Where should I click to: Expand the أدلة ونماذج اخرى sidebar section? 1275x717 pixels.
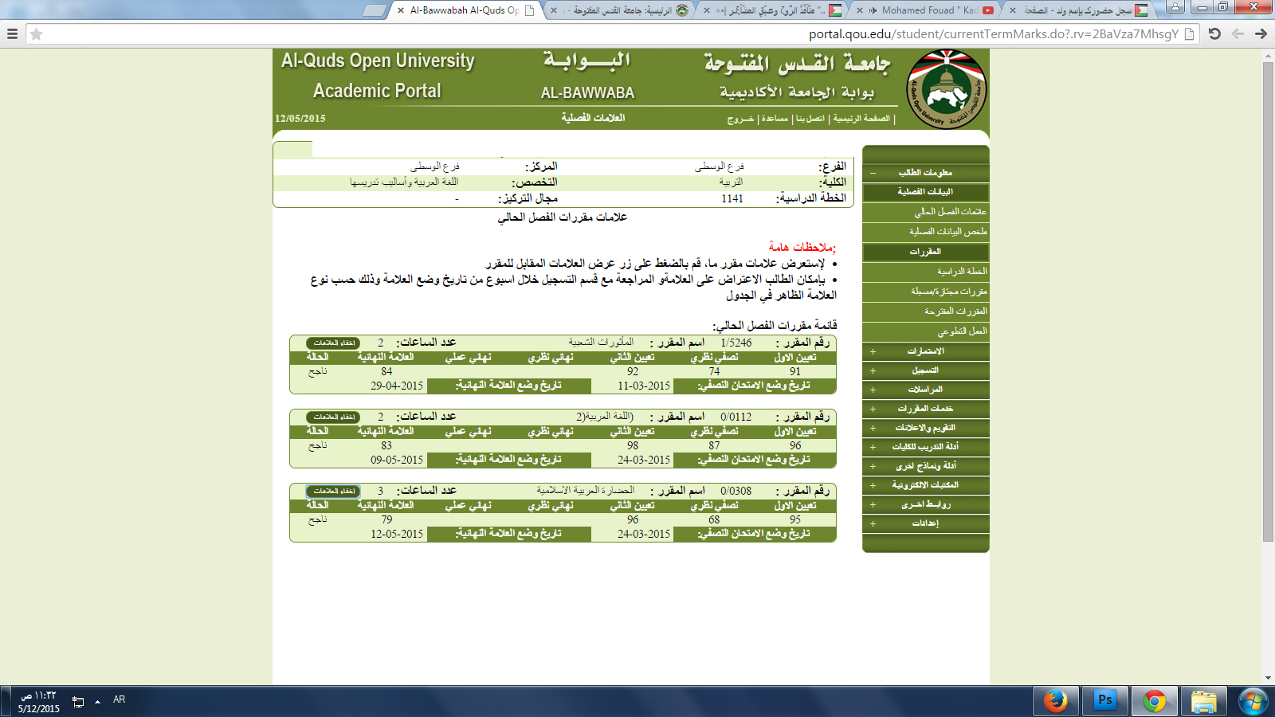tap(925, 466)
